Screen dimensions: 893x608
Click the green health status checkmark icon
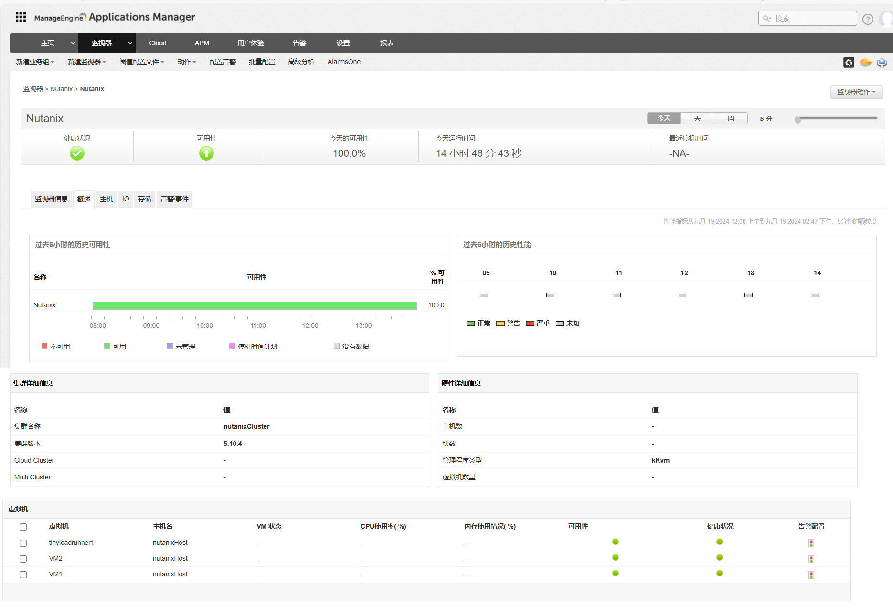77,153
